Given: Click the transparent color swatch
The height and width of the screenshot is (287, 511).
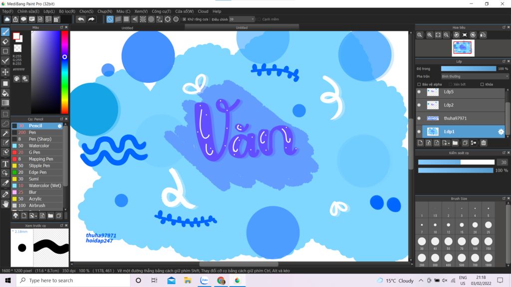Looking at the screenshot, I should click(17, 48).
